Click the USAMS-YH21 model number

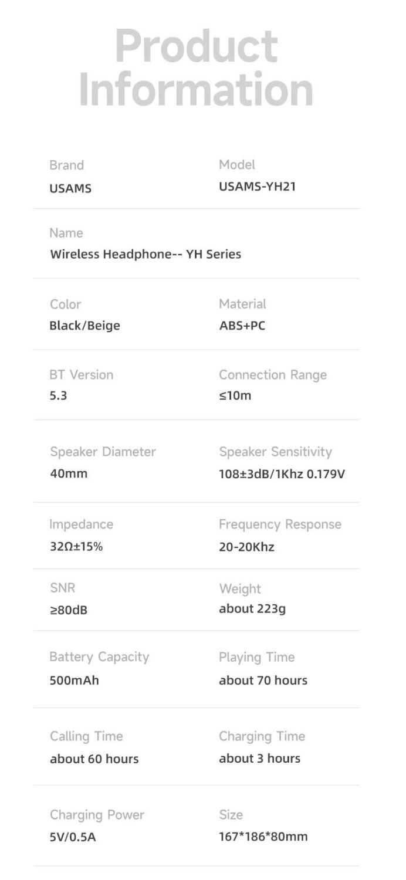258,187
